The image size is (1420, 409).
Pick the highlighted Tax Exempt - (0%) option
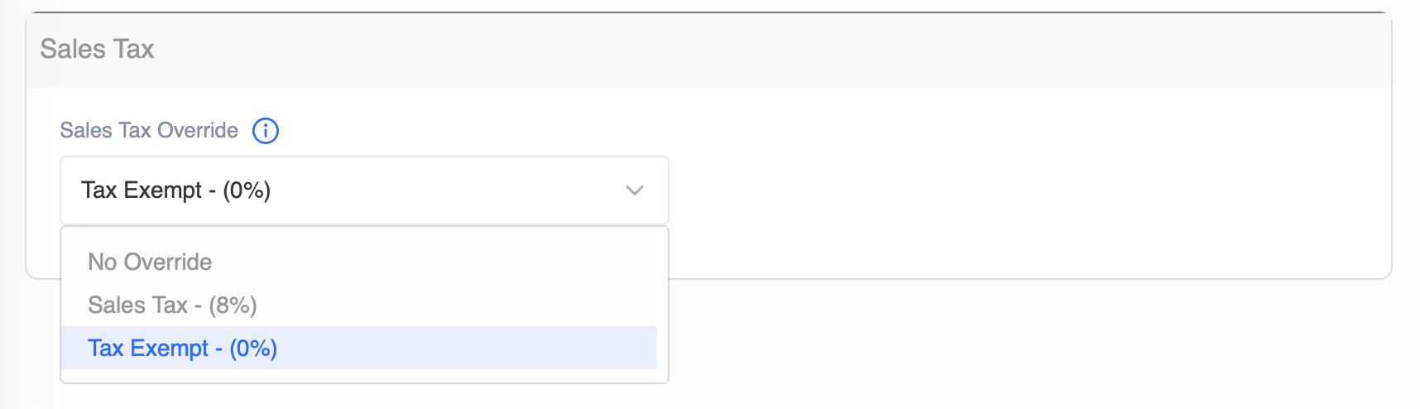click(x=182, y=348)
